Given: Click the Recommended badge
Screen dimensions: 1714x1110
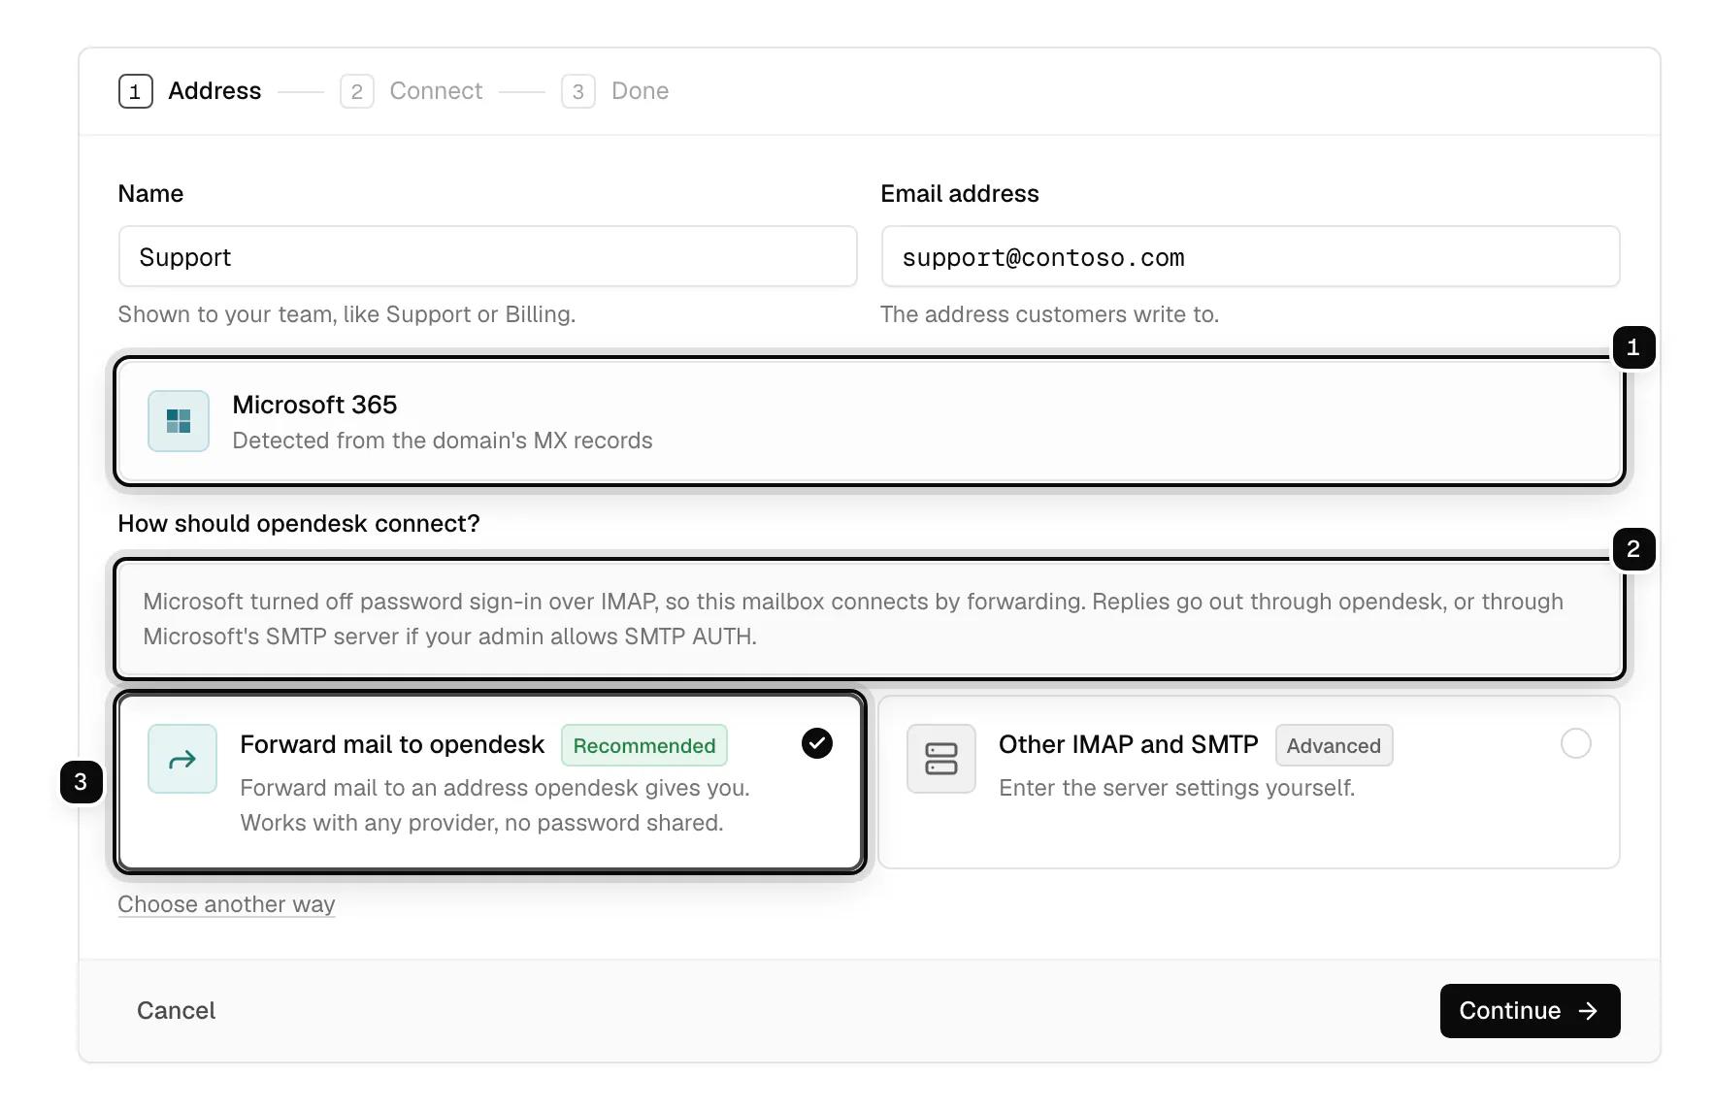Looking at the screenshot, I should pyautogui.click(x=644, y=745).
